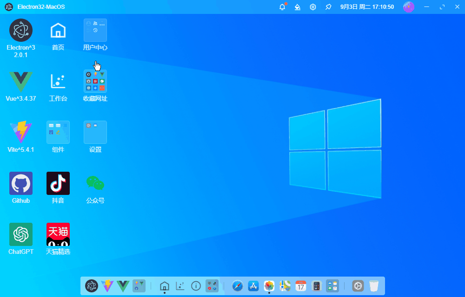The height and width of the screenshot is (297, 465).
Task: Open the Electron^32.0.1 desktop shortcut
Action: coord(21,30)
